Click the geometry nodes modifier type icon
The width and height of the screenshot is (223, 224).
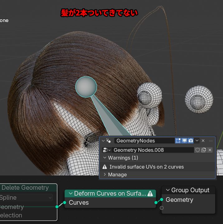point(108,141)
